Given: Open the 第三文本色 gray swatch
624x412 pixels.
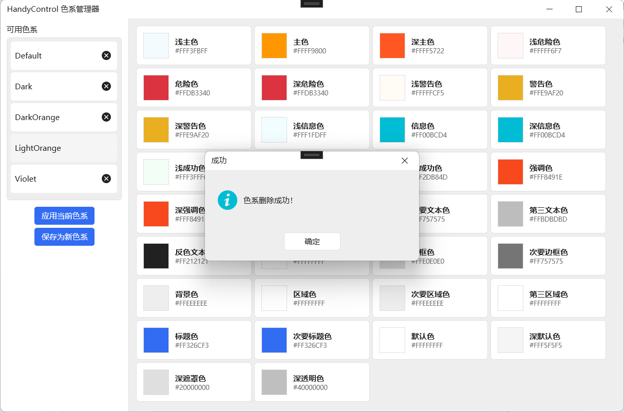Looking at the screenshot, I should click(x=510, y=214).
